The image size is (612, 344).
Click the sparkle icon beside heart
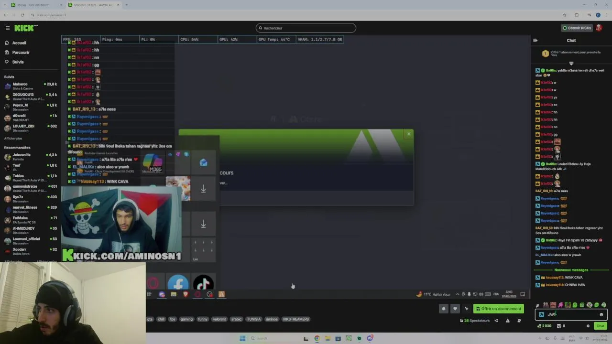coord(467,309)
